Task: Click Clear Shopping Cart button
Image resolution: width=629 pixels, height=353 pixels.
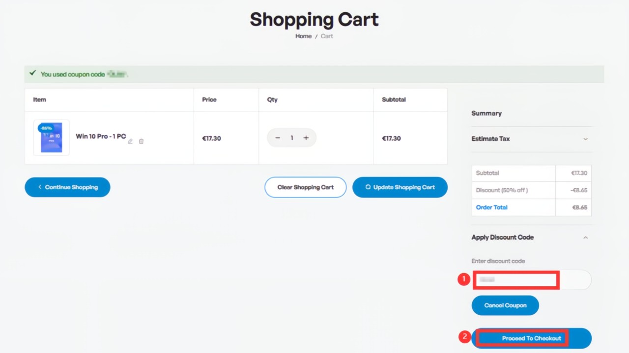Action: click(x=305, y=187)
